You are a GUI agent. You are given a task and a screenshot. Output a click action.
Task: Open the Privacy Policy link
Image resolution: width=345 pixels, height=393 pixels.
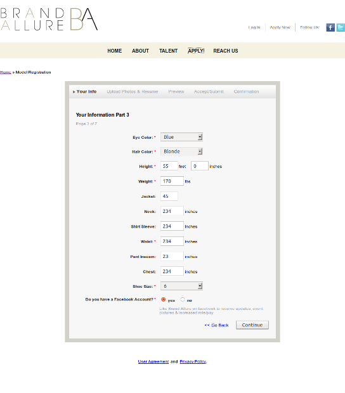pos(193,362)
